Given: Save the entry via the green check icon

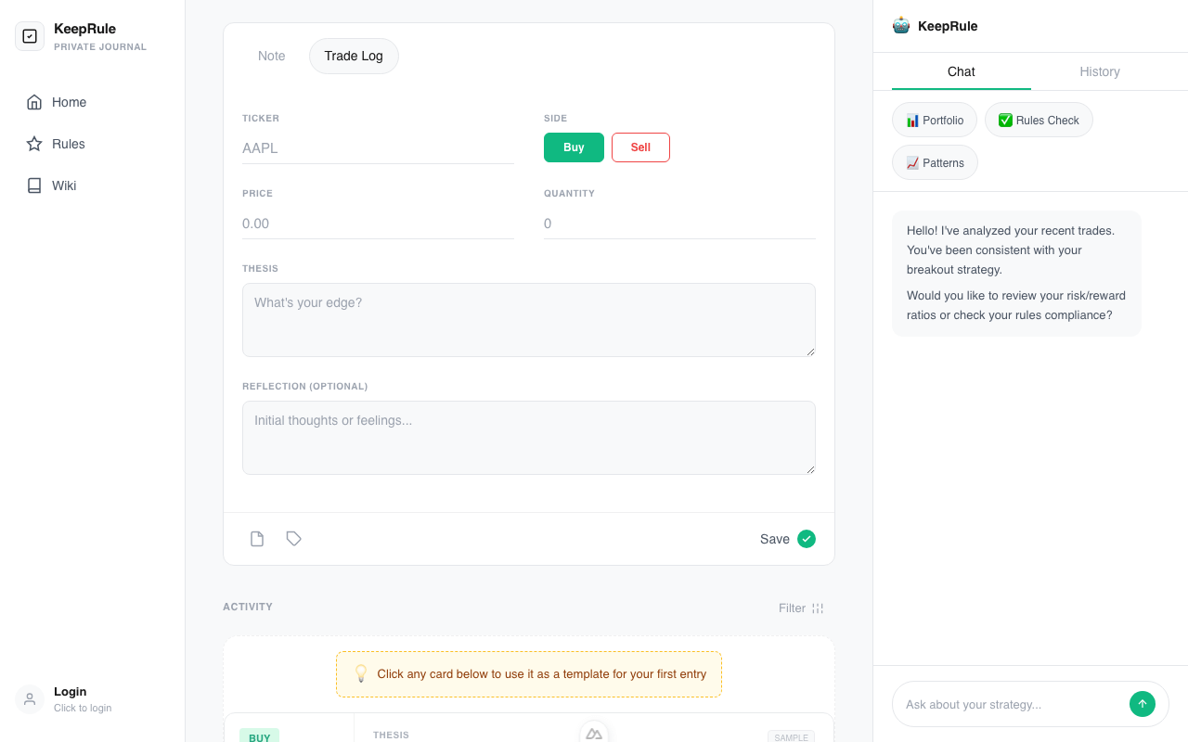Looking at the screenshot, I should coord(806,538).
